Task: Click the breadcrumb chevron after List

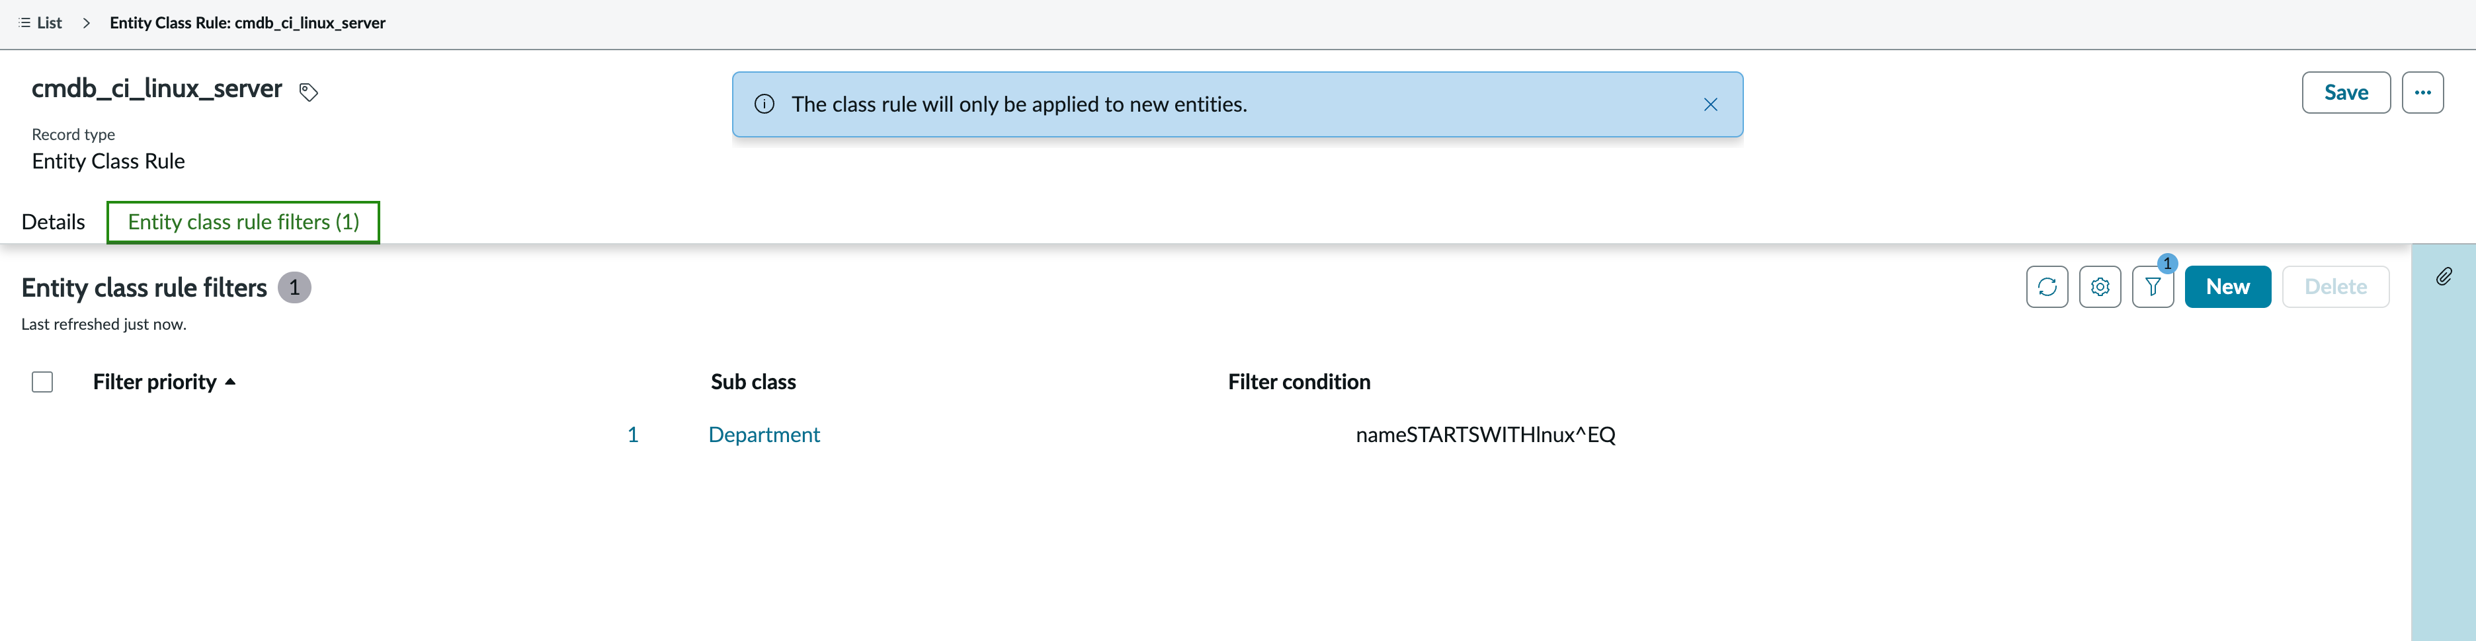Action: coord(87,23)
